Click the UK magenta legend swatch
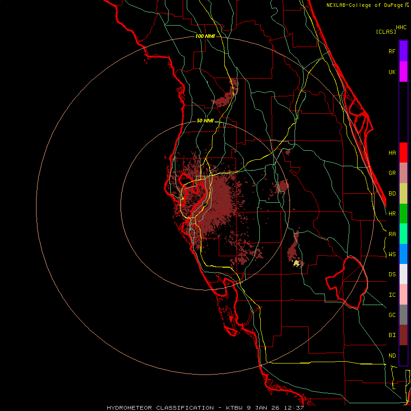Screen dimensions: 411x411 click(x=403, y=72)
